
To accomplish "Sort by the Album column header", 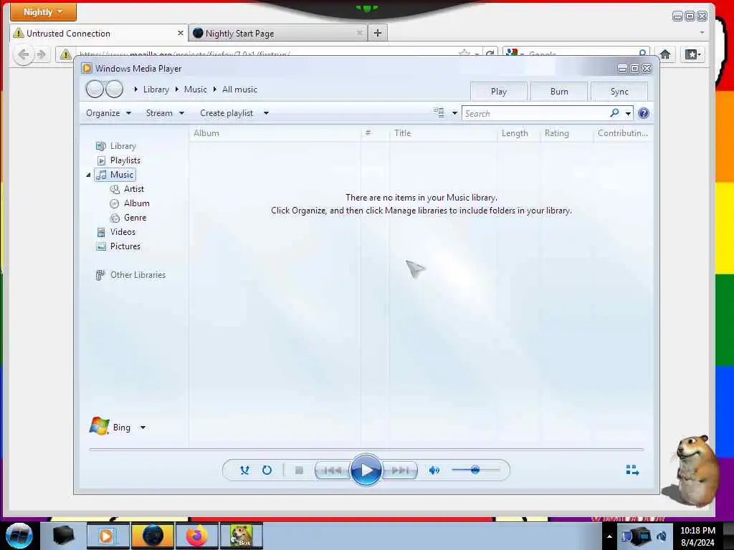I will [x=275, y=133].
